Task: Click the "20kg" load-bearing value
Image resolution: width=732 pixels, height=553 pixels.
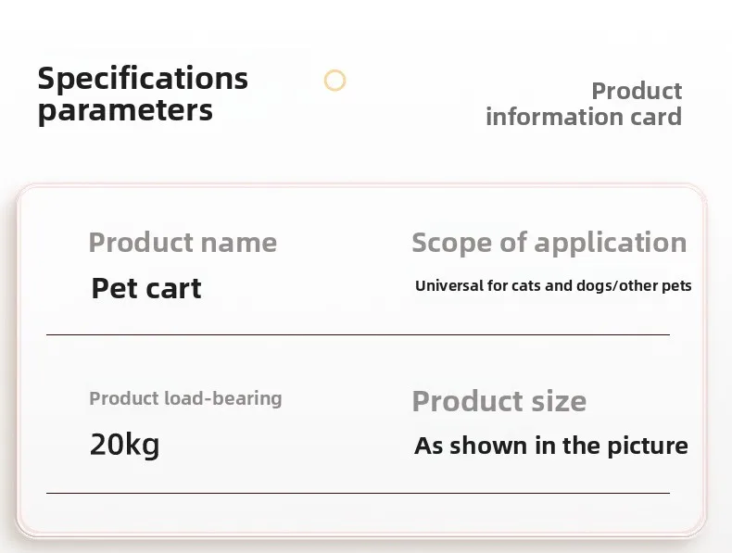Action: (x=124, y=445)
